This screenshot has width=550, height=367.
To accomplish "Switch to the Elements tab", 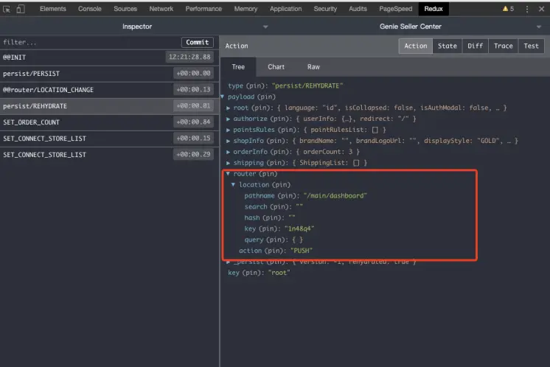I will (52, 9).
